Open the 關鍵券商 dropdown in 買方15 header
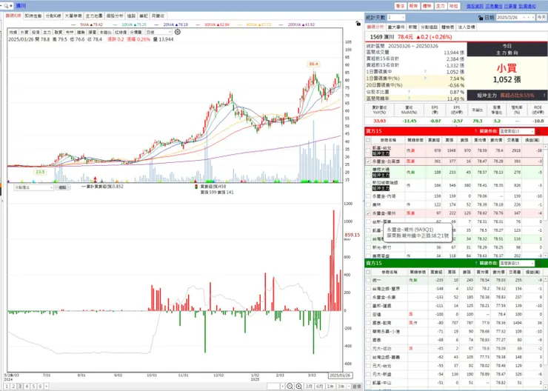Viewport: 548px width, 391px height. click(x=517, y=131)
